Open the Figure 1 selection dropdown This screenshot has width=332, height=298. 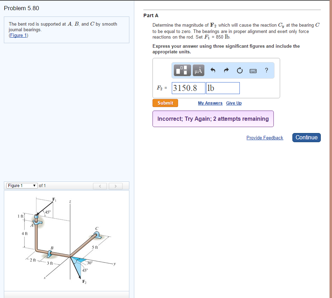pyautogui.click(x=22, y=186)
